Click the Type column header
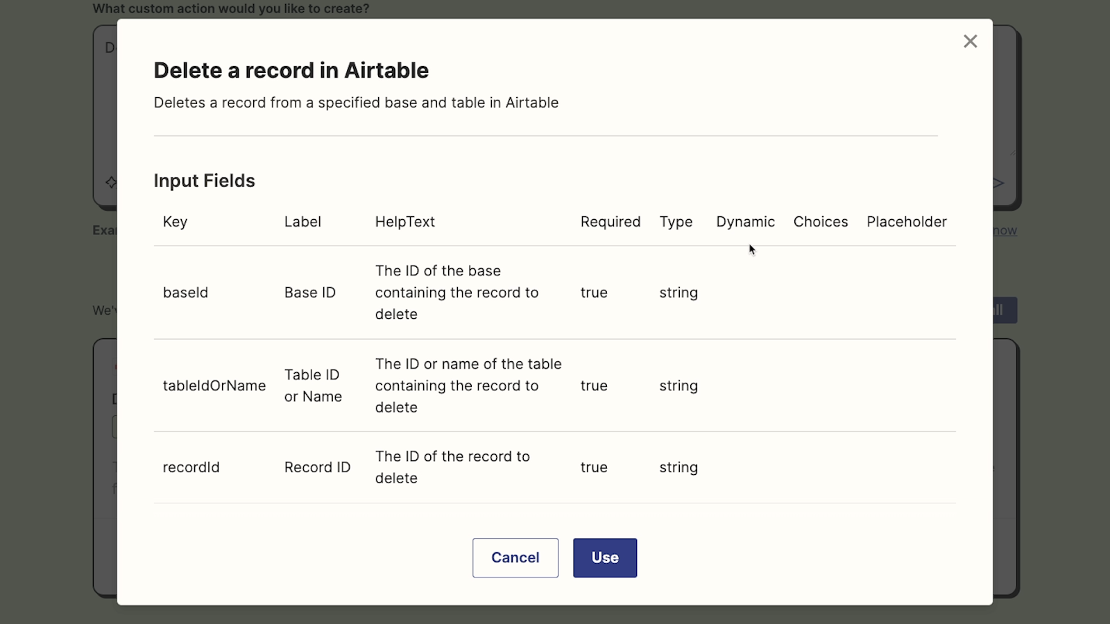 676,222
